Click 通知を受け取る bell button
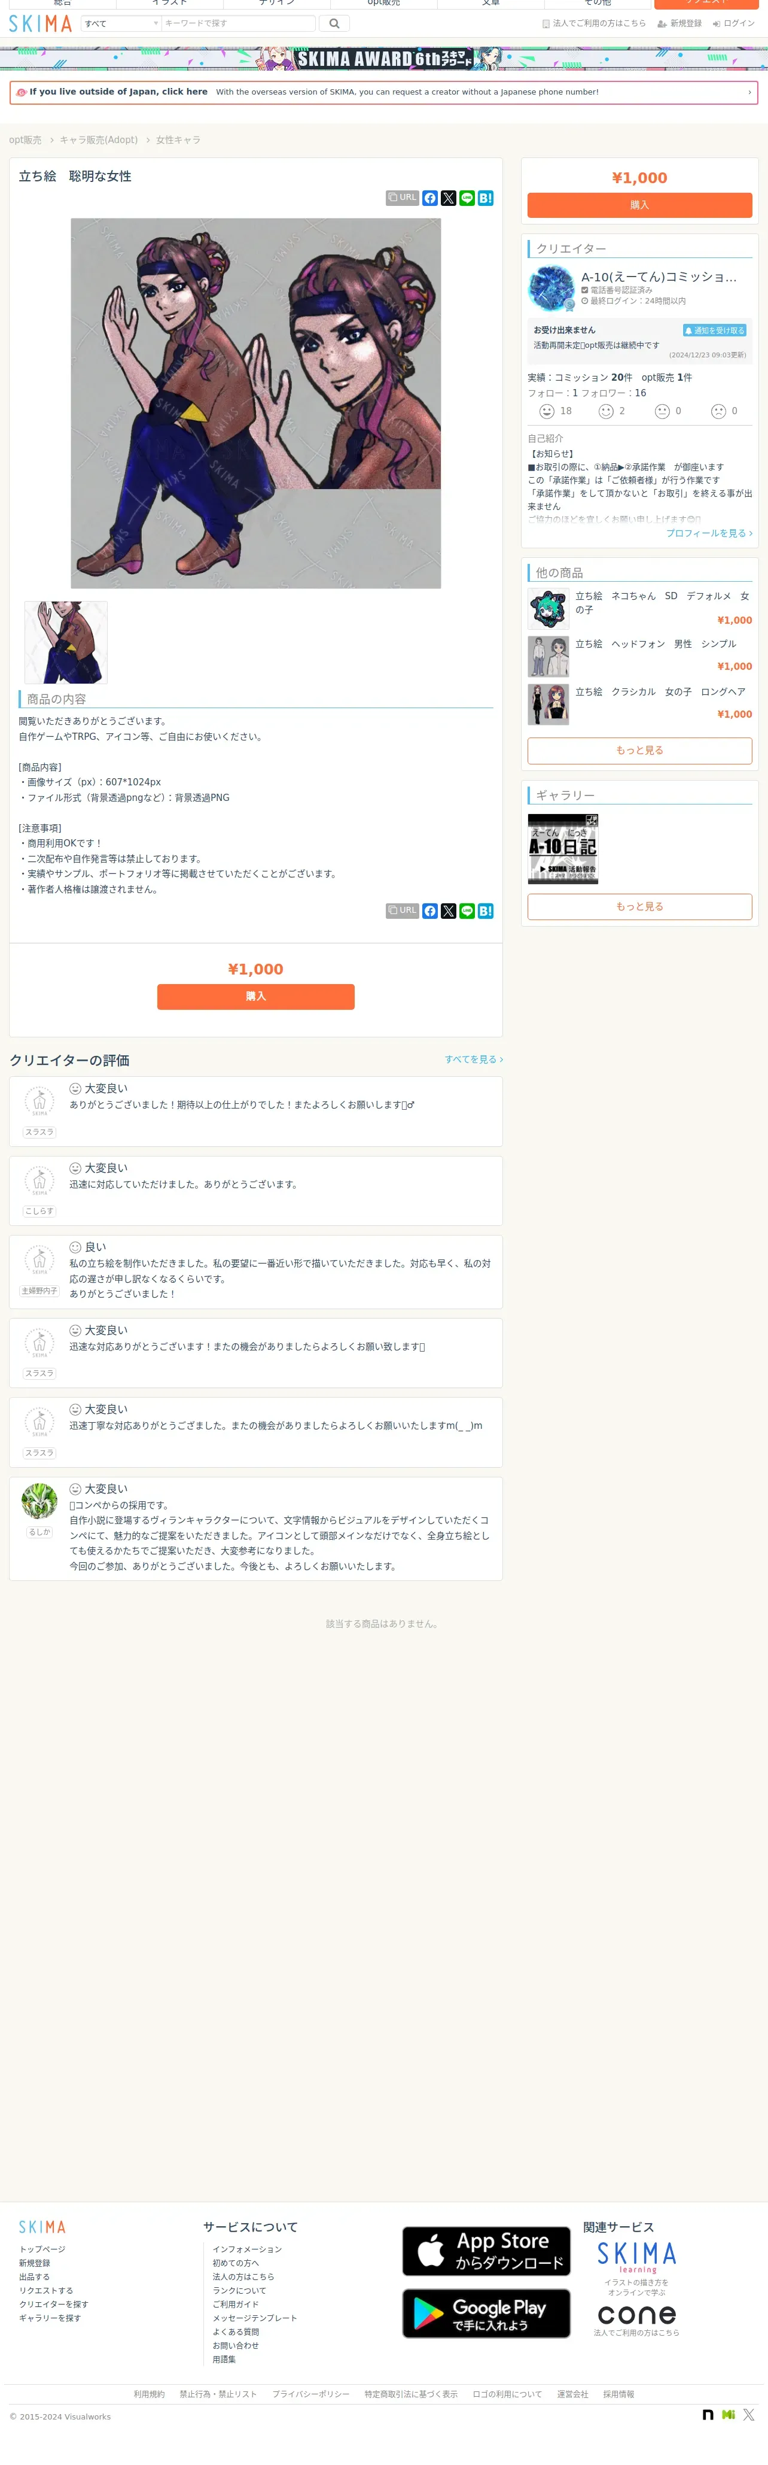This screenshot has width=768, height=2465. tap(714, 330)
